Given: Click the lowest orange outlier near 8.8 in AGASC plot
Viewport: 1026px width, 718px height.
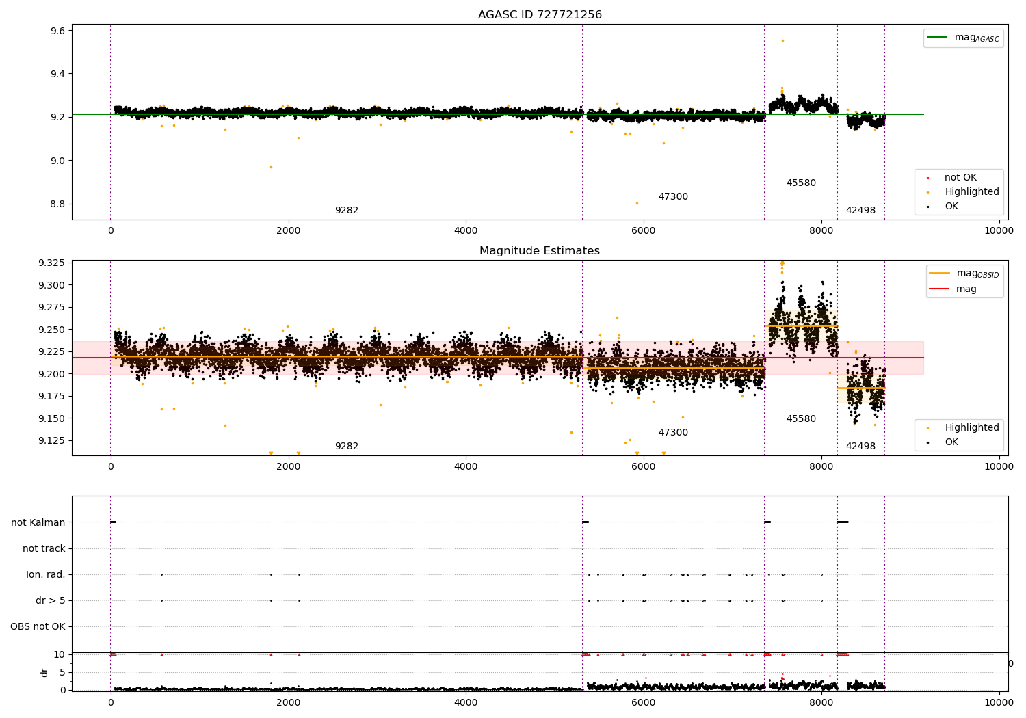Looking at the screenshot, I should [x=637, y=203].
